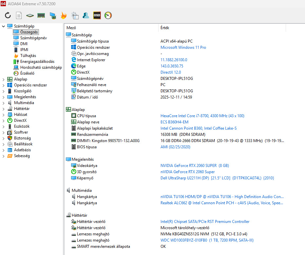Open the HexaCore Intel Core i7-8700 link
Image resolution: width=305 pixels, height=255 pixels.
tap(202, 116)
